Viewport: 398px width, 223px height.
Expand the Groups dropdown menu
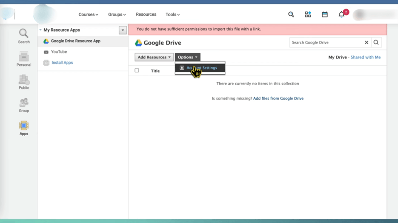pos(117,14)
